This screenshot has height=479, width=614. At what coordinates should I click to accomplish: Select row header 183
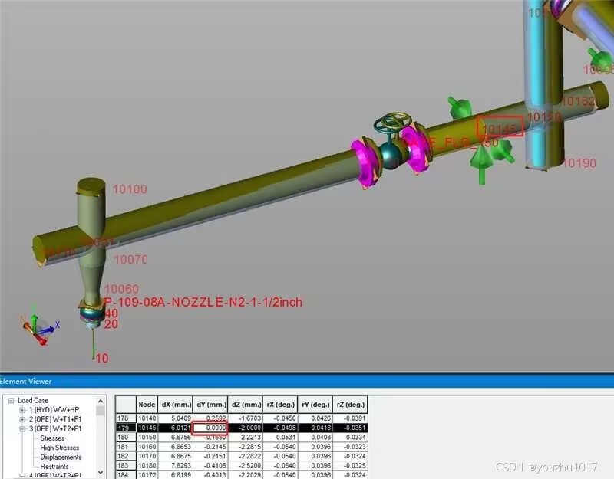pos(126,465)
